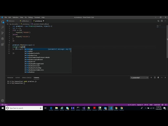The image size is (168, 126).
Task: Launch Microsoft Edge from taskbar
Action: pos(51,108)
